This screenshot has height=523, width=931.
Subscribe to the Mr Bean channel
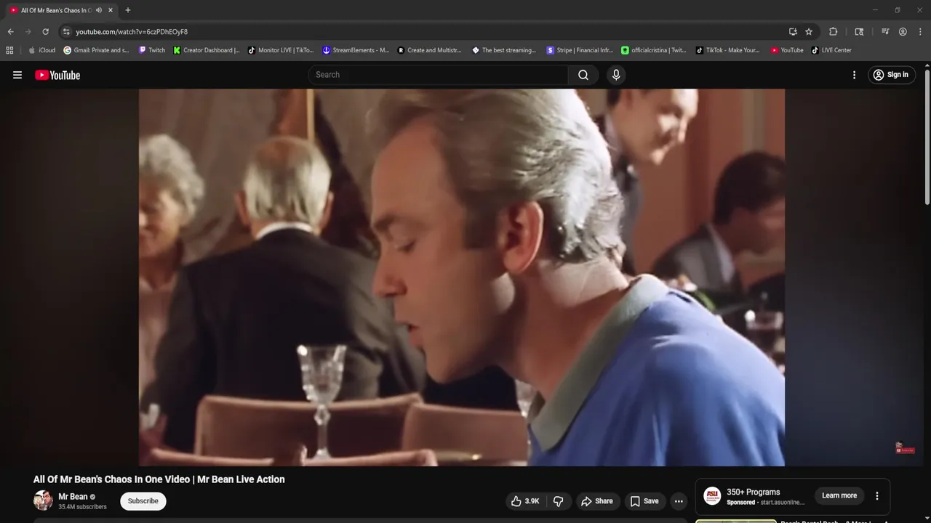(143, 501)
